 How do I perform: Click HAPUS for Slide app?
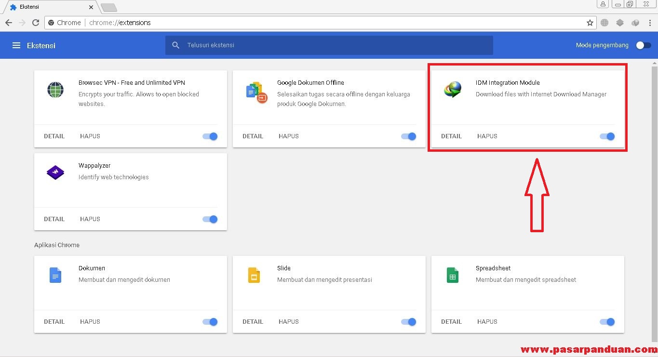(x=289, y=322)
